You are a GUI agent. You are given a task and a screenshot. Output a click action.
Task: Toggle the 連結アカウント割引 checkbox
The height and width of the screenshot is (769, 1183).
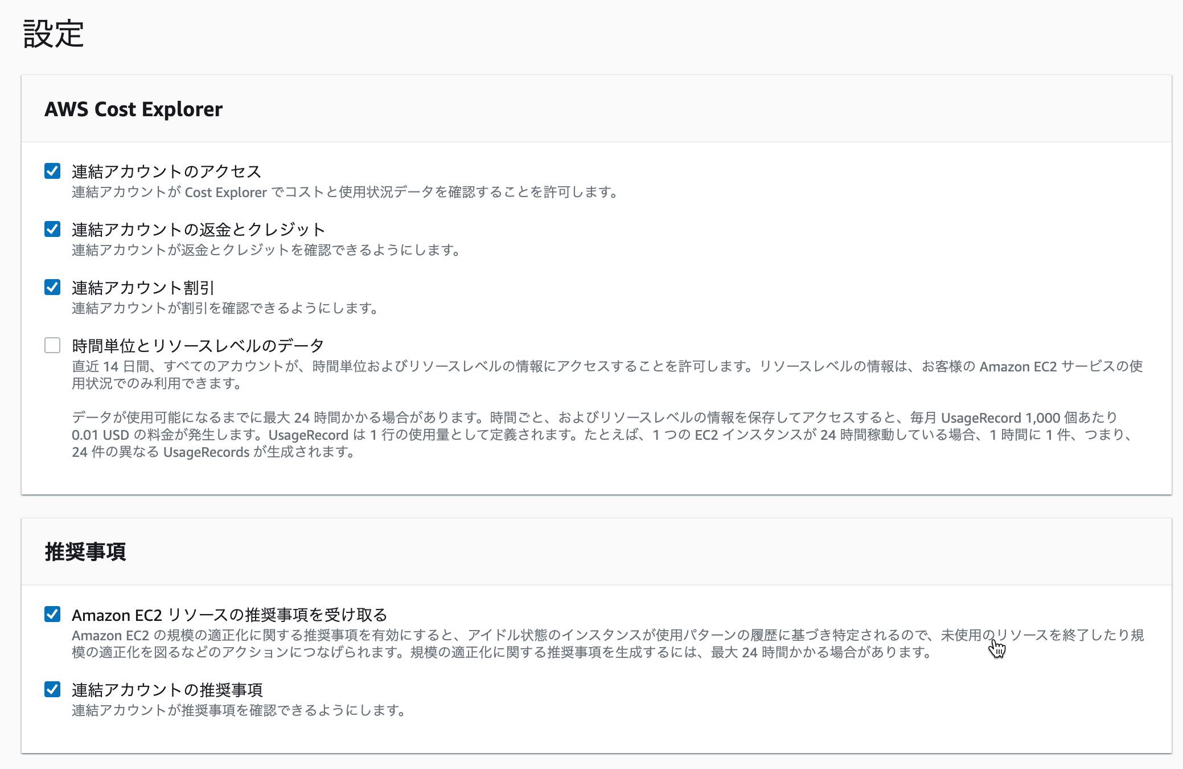(52, 287)
